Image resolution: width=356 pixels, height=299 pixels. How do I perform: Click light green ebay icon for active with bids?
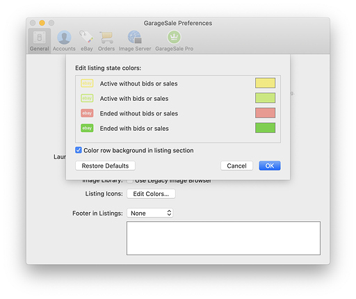pos(87,98)
